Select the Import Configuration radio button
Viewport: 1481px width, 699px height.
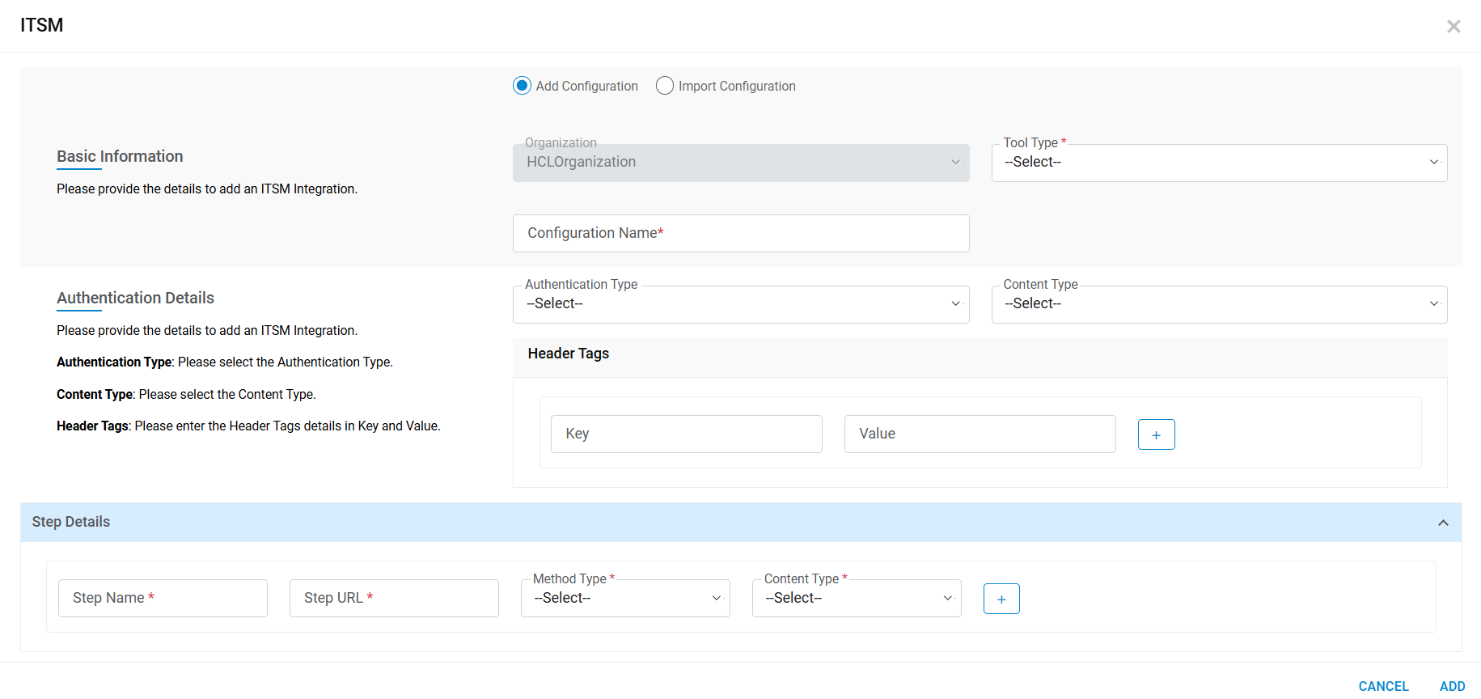[x=665, y=86]
